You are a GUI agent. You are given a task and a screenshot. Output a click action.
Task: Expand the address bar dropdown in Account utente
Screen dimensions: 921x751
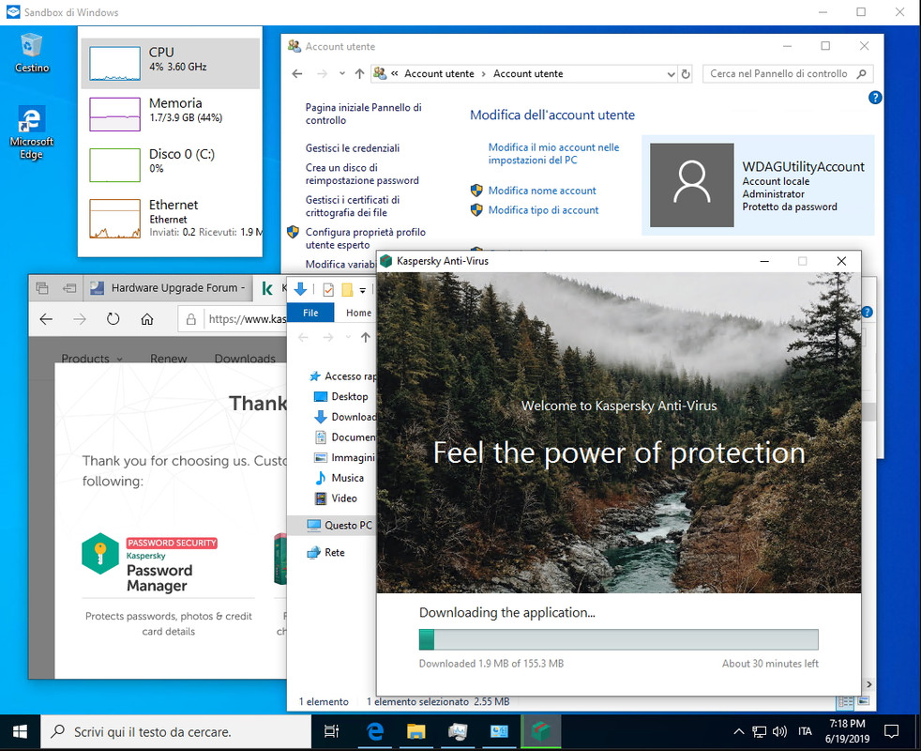click(x=671, y=74)
